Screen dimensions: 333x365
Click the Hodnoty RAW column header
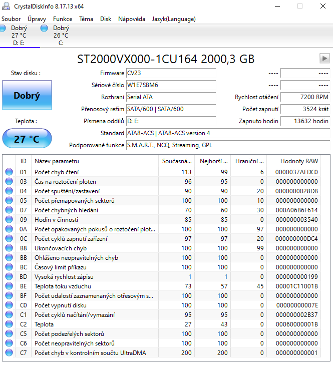(x=299, y=161)
